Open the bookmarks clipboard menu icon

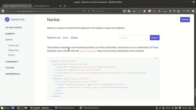(129, 11)
